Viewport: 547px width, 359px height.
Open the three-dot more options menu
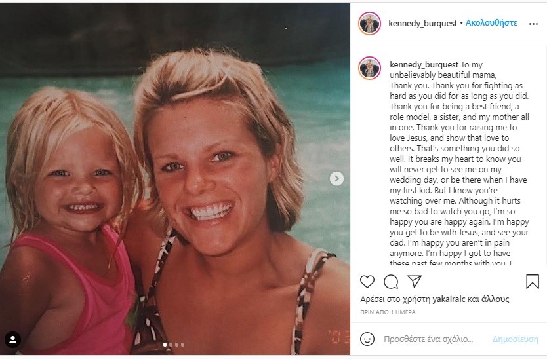tap(533, 23)
